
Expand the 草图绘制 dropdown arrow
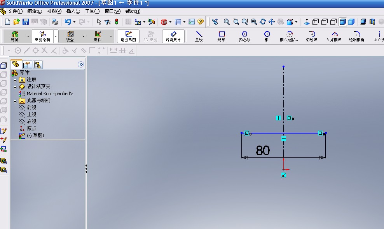coord(56,36)
